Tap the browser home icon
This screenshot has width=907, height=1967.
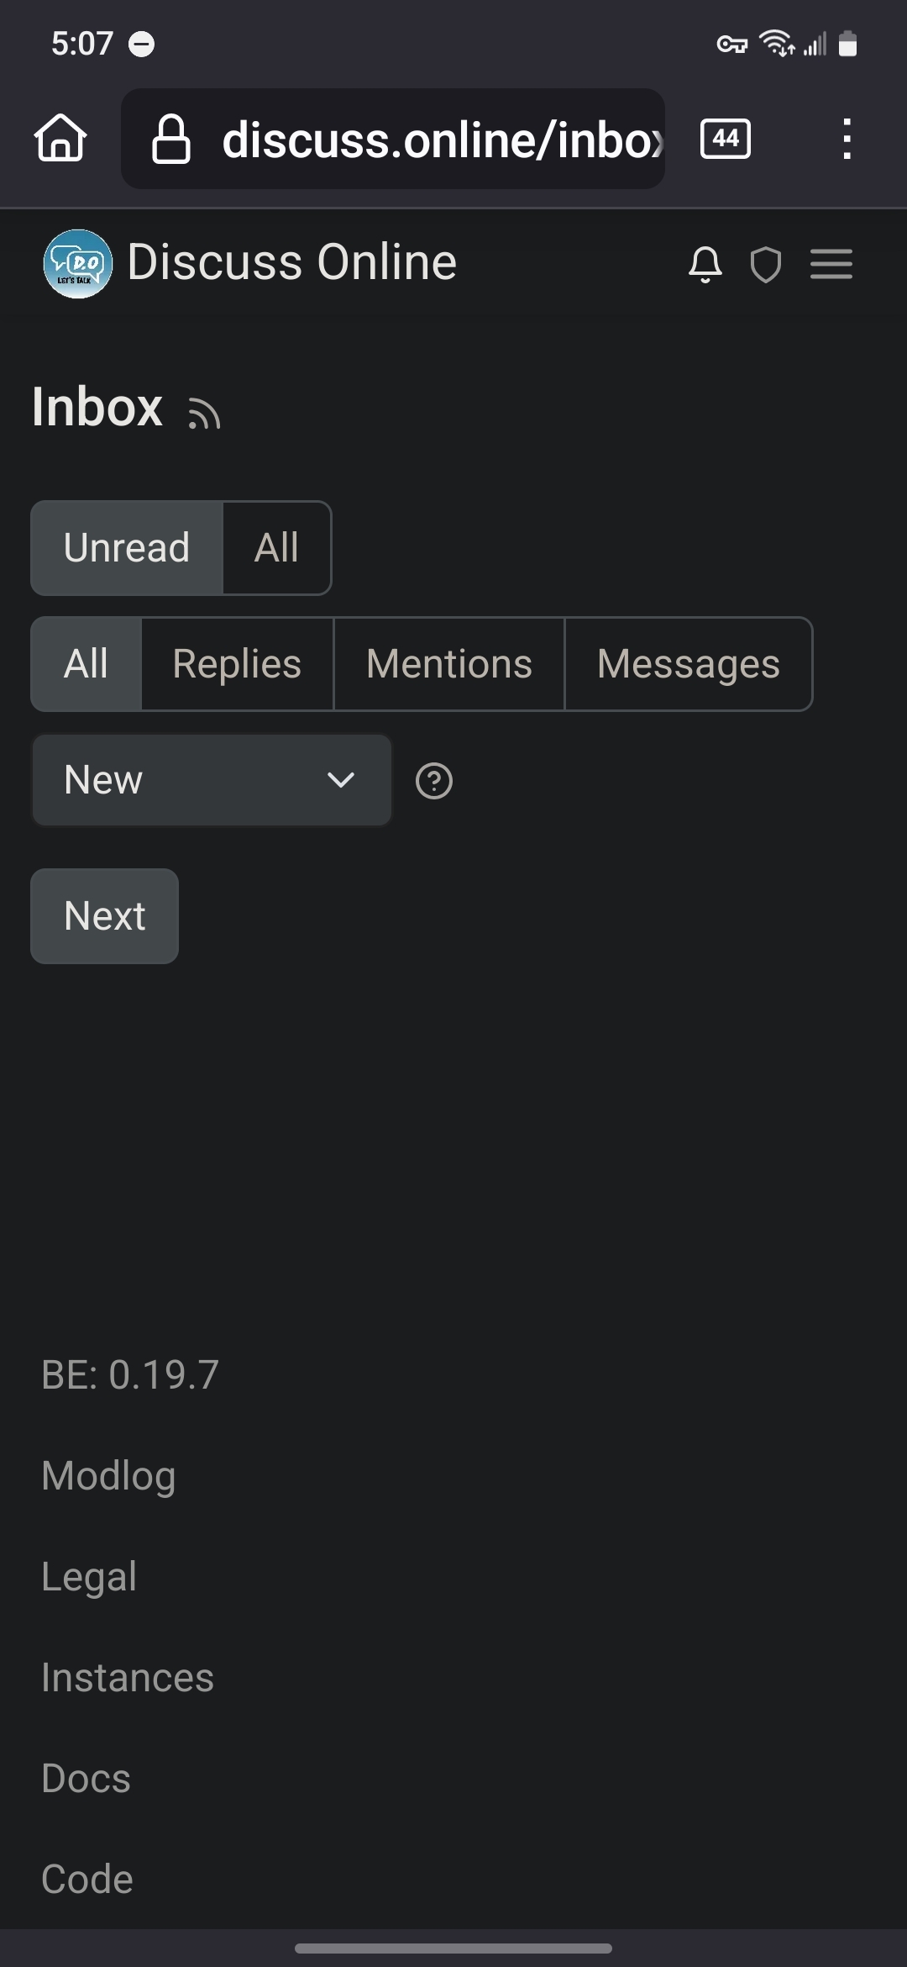coord(60,139)
